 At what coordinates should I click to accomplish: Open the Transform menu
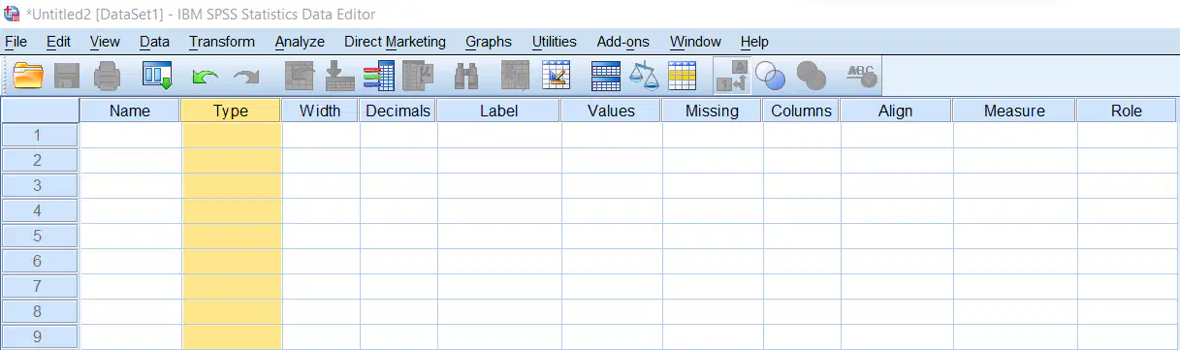(222, 42)
